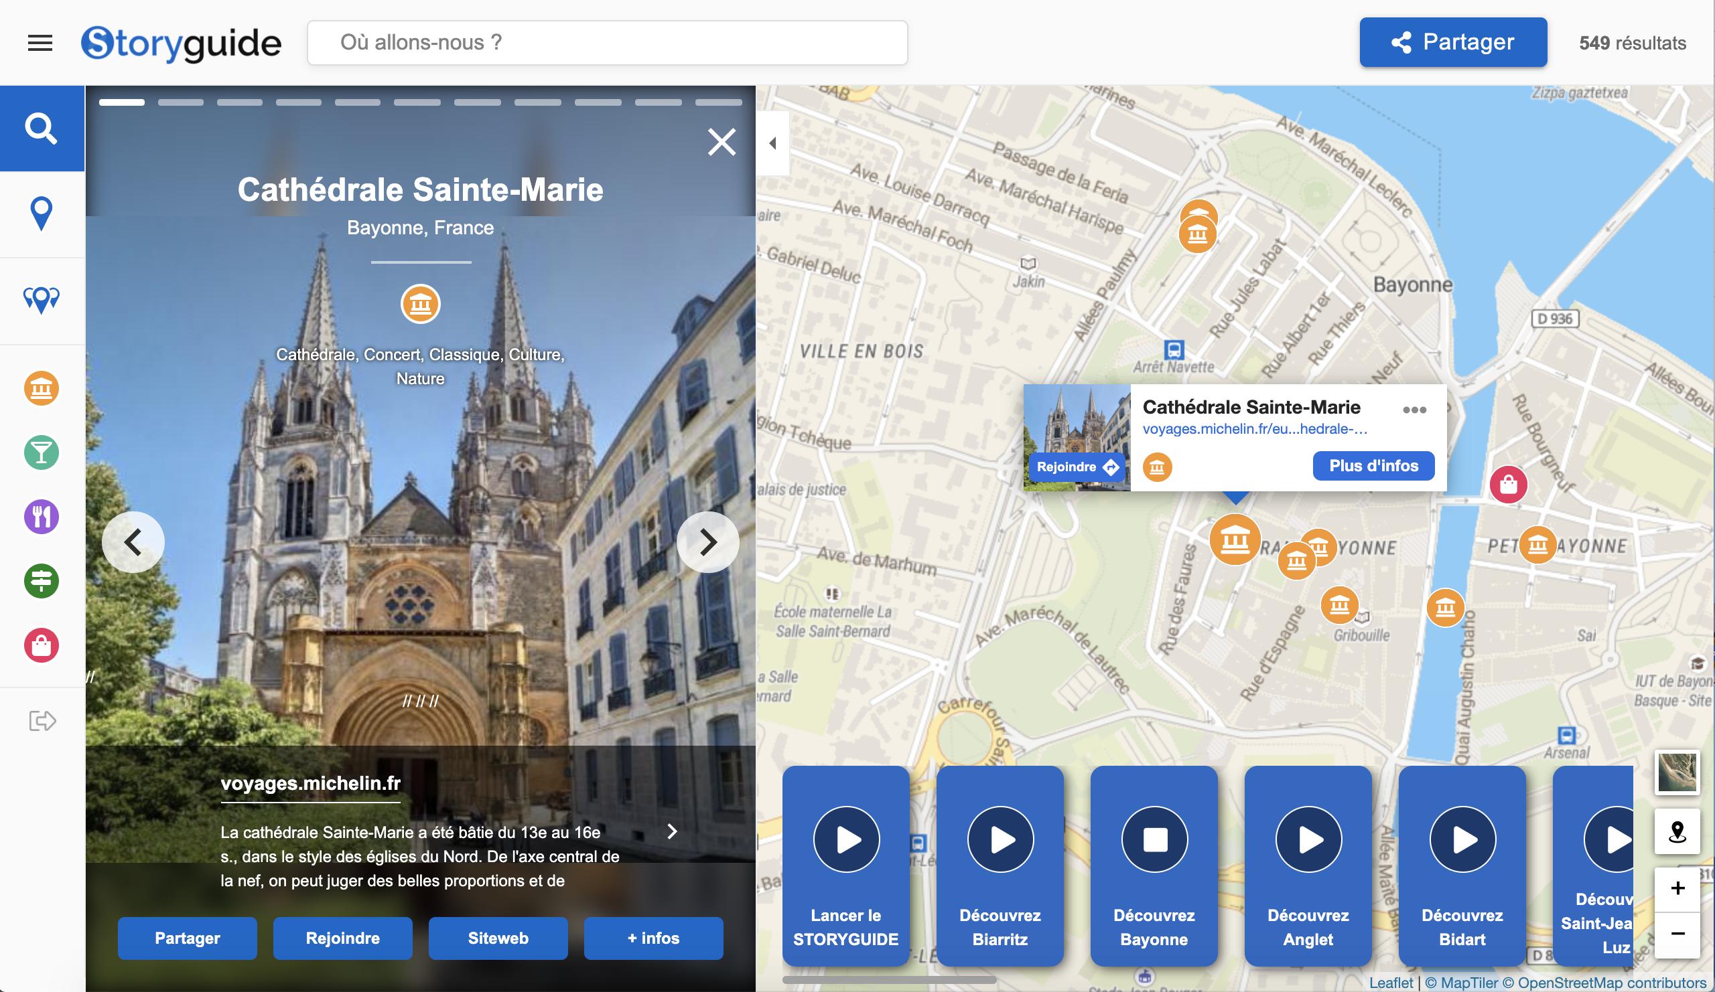Click the '549 résultats' counter text
The image size is (1715, 992).
1632,43
